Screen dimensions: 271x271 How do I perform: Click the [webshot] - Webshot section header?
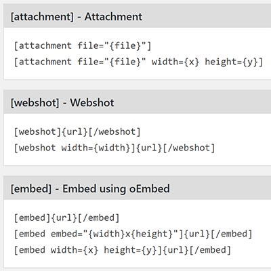coord(138,102)
